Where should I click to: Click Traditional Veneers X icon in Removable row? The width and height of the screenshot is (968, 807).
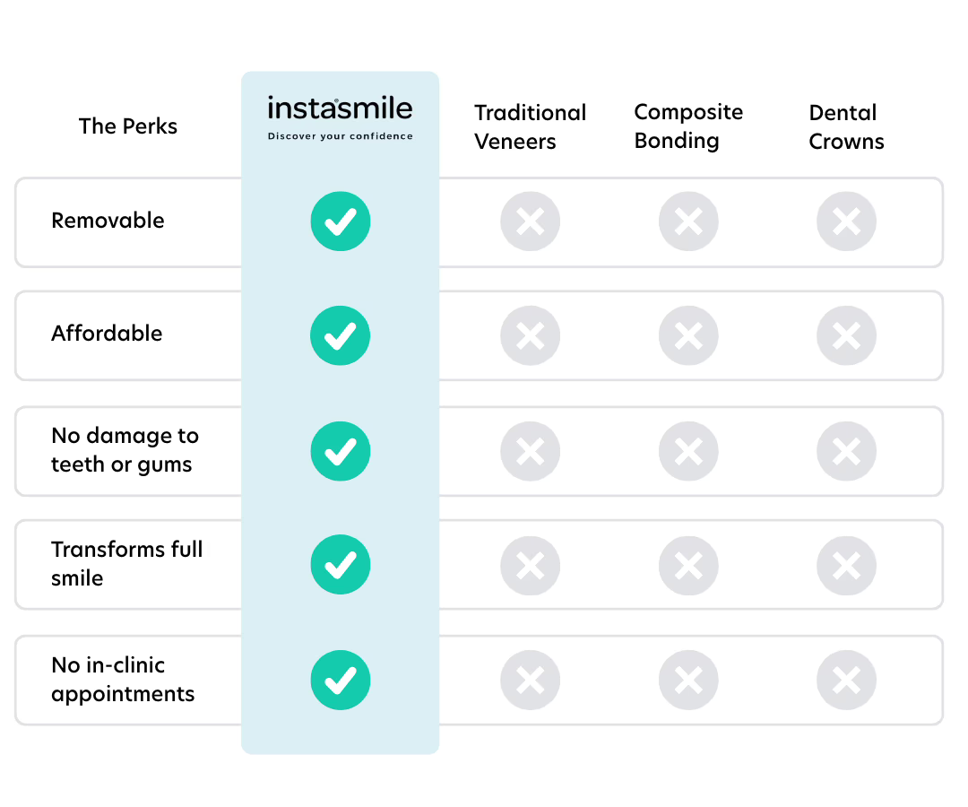pos(531,221)
